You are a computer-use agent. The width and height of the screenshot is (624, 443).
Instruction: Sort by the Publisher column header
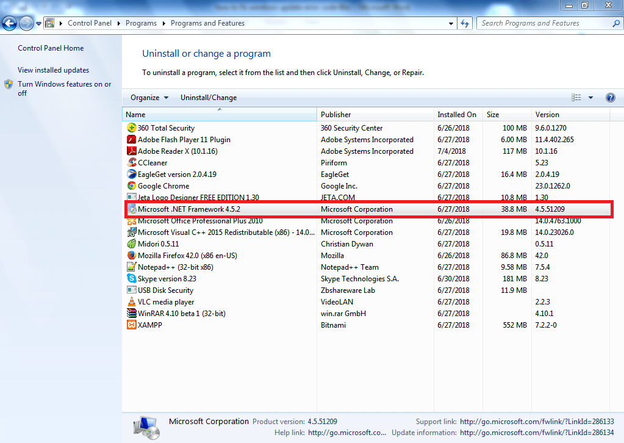[375, 114]
